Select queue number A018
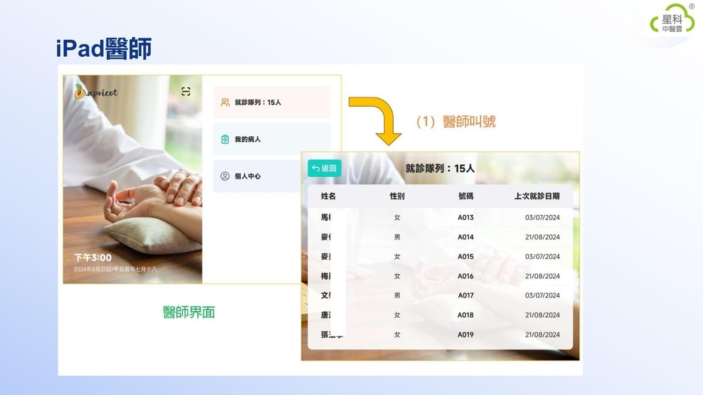 point(466,315)
